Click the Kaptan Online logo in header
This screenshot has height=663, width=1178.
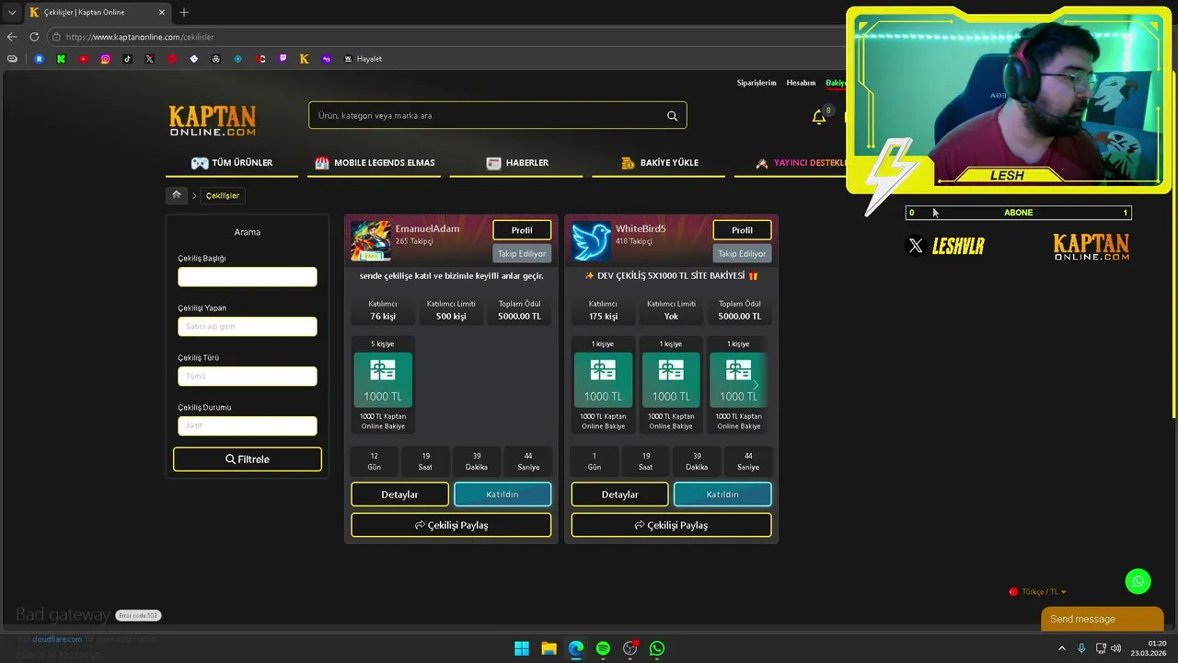(212, 121)
